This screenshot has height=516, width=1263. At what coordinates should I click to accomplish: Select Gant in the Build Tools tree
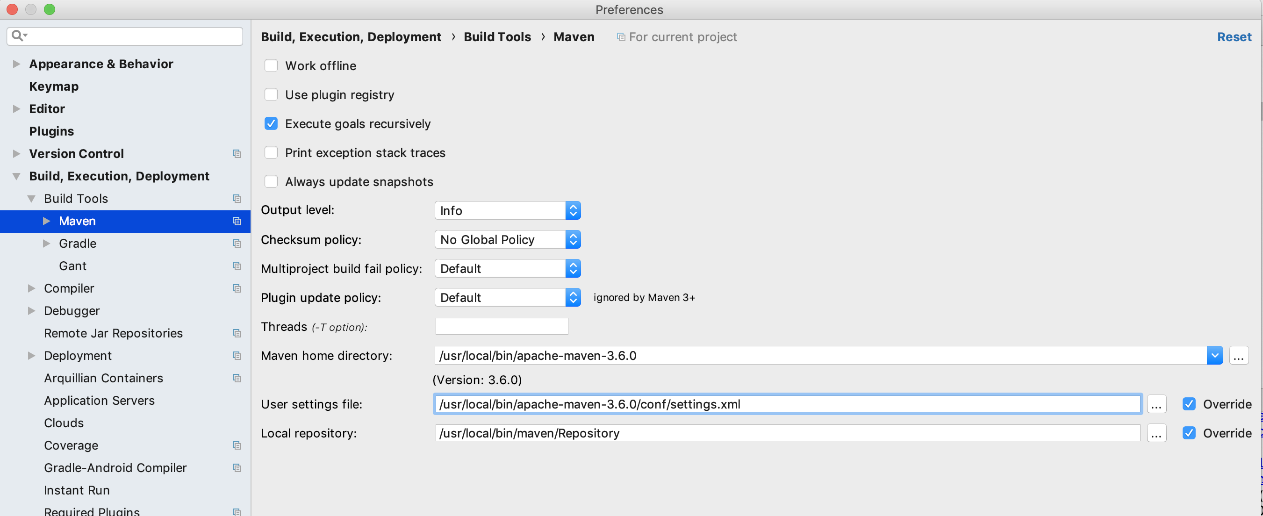[72, 265]
